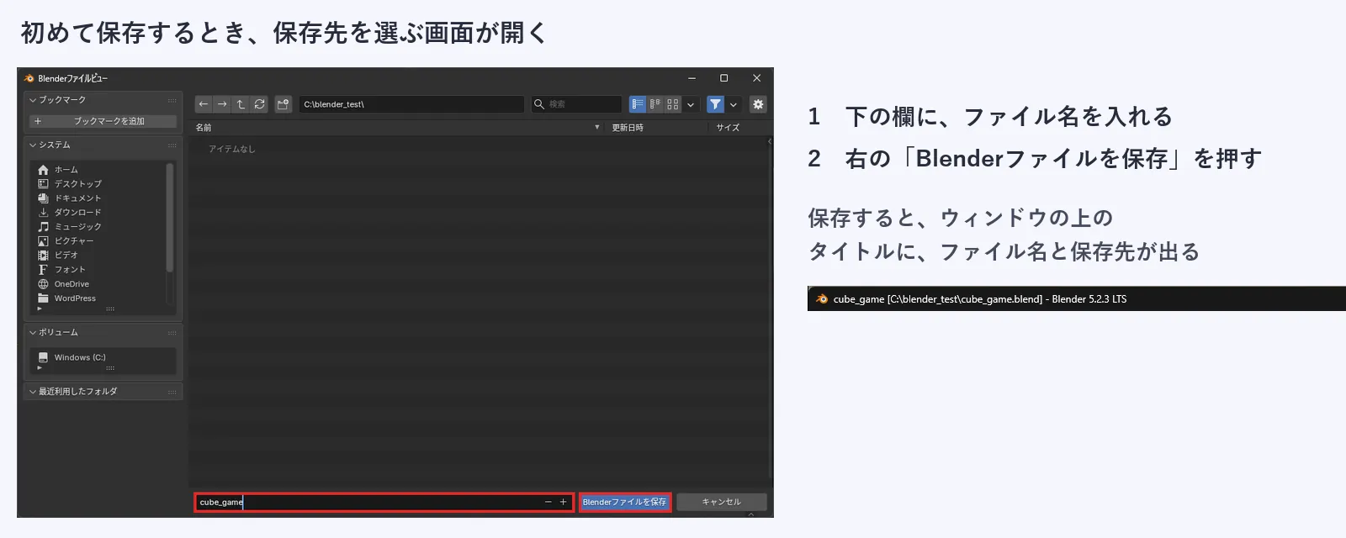The width and height of the screenshot is (1346, 538).
Task: Switch to vertical list display mode
Action: [638, 104]
